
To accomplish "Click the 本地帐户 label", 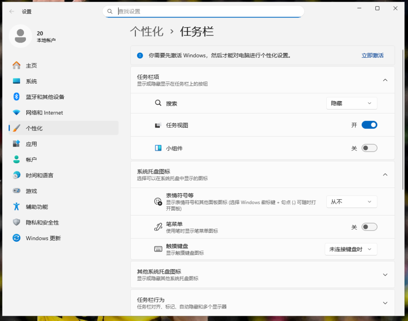I will [46, 40].
